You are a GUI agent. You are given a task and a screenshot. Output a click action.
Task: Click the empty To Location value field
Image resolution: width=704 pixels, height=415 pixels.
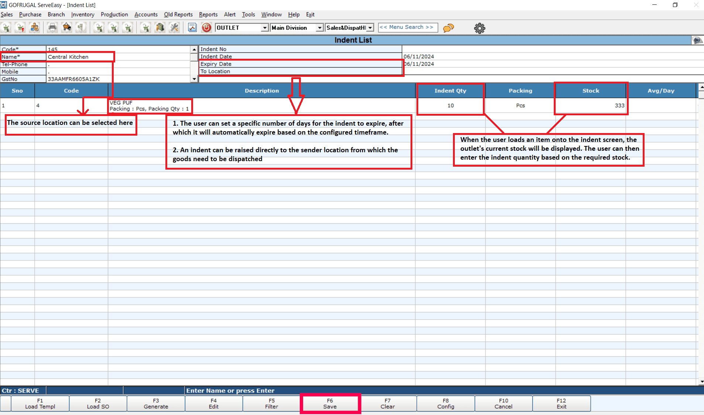(x=553, y=71)
